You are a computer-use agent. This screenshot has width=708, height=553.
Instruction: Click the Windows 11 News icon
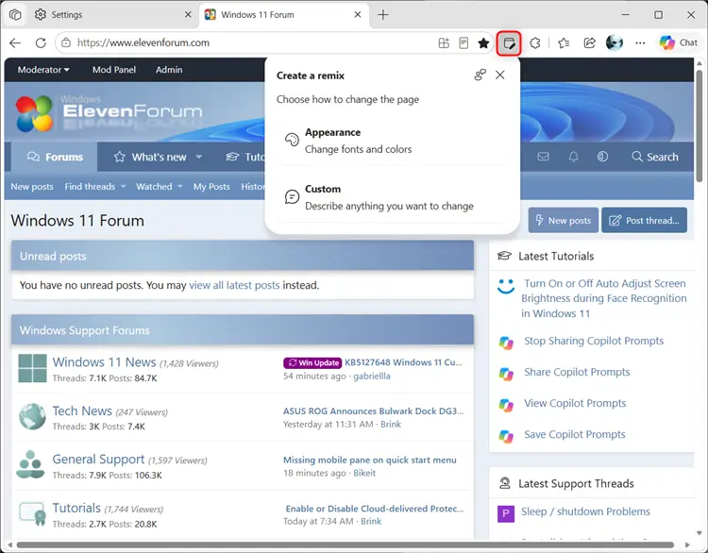coord(32,368)
